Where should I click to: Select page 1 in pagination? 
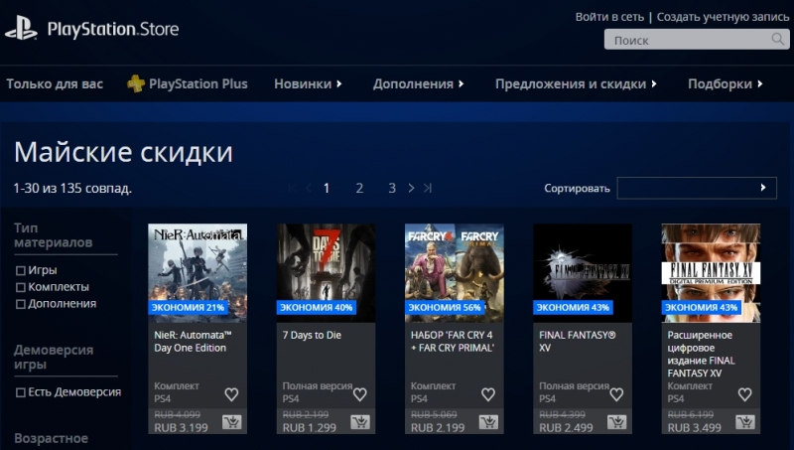[327, 188]
